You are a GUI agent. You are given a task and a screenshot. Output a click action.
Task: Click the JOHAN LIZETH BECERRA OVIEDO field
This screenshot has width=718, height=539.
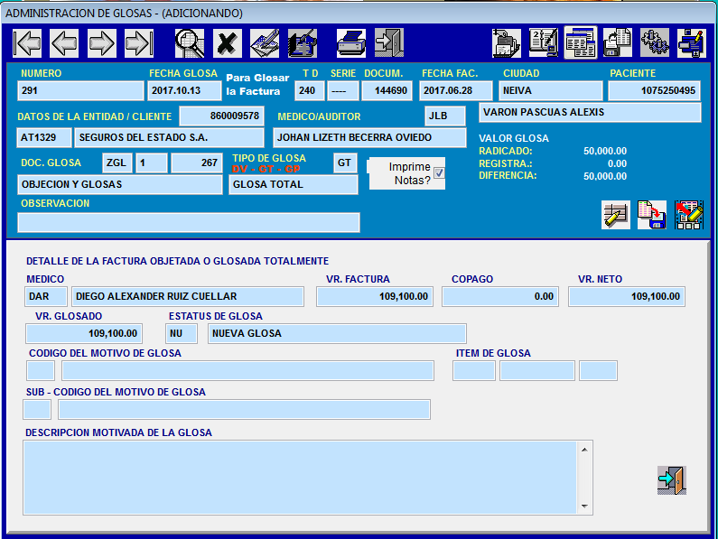pyautogui.click(x=369, y=137)
